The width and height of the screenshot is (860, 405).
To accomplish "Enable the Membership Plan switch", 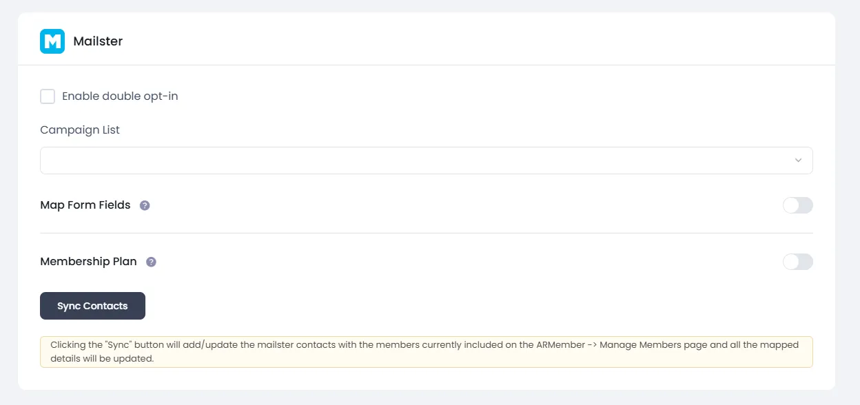I will 797,262.
